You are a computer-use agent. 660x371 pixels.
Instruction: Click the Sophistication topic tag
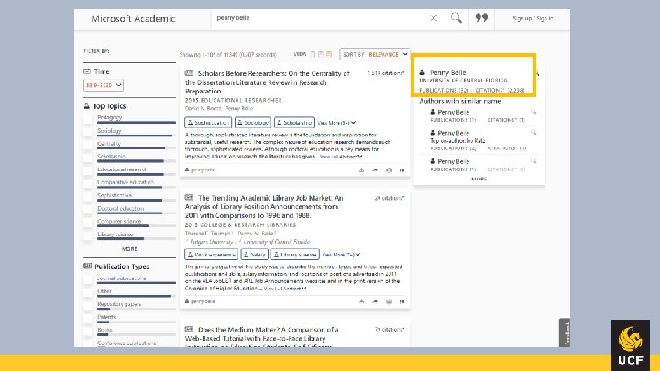208,123
